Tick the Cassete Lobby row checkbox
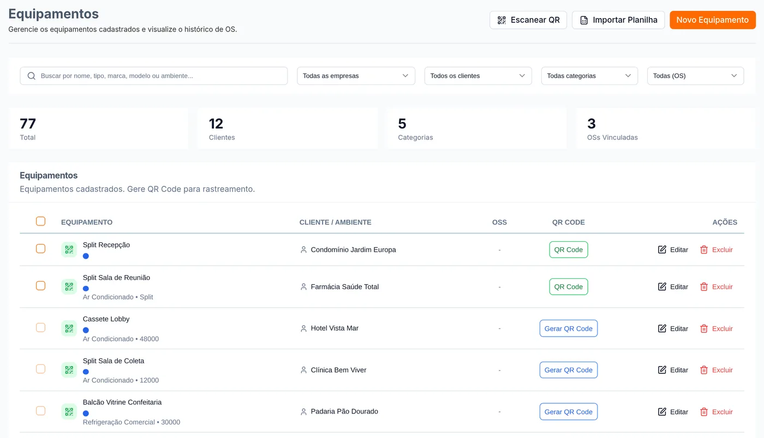The width and height of the screenshot is (764, 438). pyautogui.click(x=40, y=327)
